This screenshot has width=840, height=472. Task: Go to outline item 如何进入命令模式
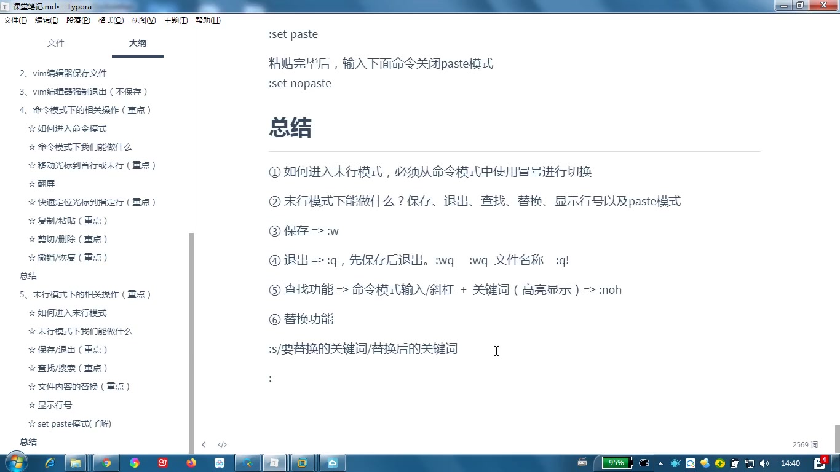(x=68, y=128)
